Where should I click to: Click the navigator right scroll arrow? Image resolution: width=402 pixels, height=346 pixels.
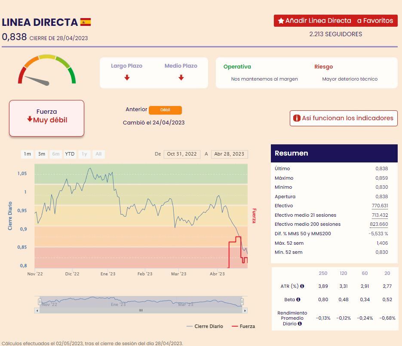click(x=245, y=311)
